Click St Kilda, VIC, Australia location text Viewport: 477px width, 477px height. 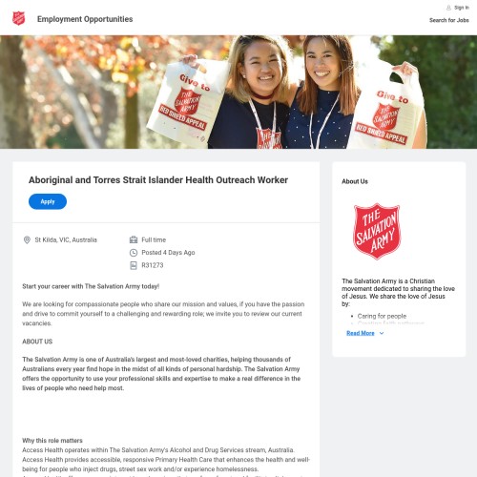tap(66, 239)
